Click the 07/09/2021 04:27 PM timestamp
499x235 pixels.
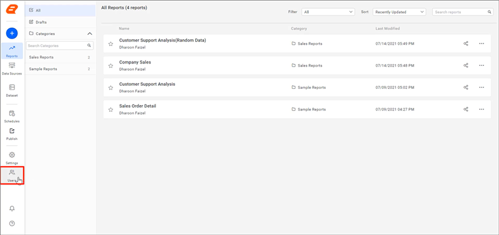click(x=395, y=109)
